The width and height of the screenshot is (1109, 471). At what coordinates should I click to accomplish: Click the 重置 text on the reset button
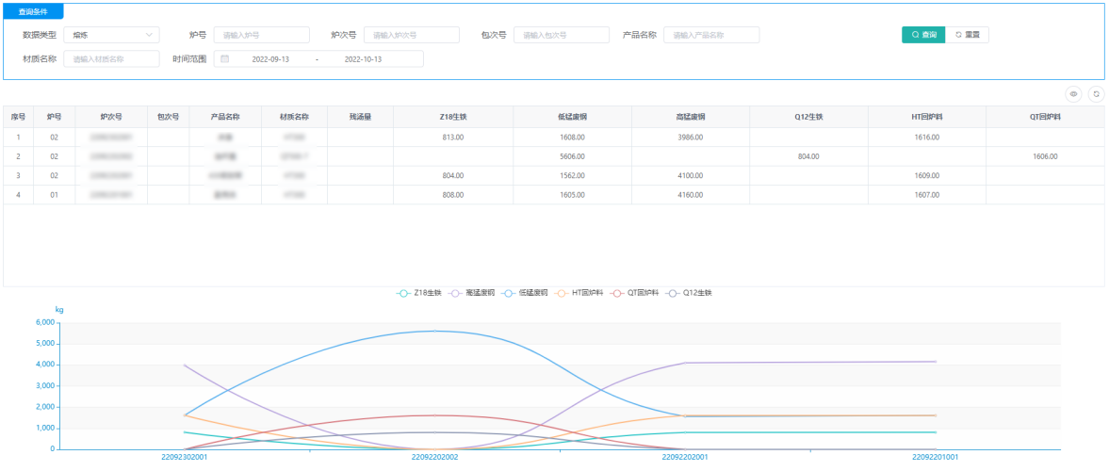(972, 35)
